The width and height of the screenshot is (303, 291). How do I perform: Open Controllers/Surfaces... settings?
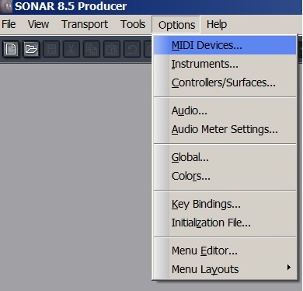(x=225, y=82)
